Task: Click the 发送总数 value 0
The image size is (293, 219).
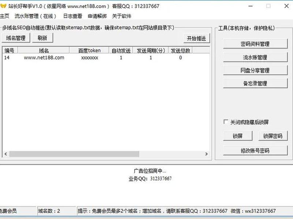Action: pos(180,58)
